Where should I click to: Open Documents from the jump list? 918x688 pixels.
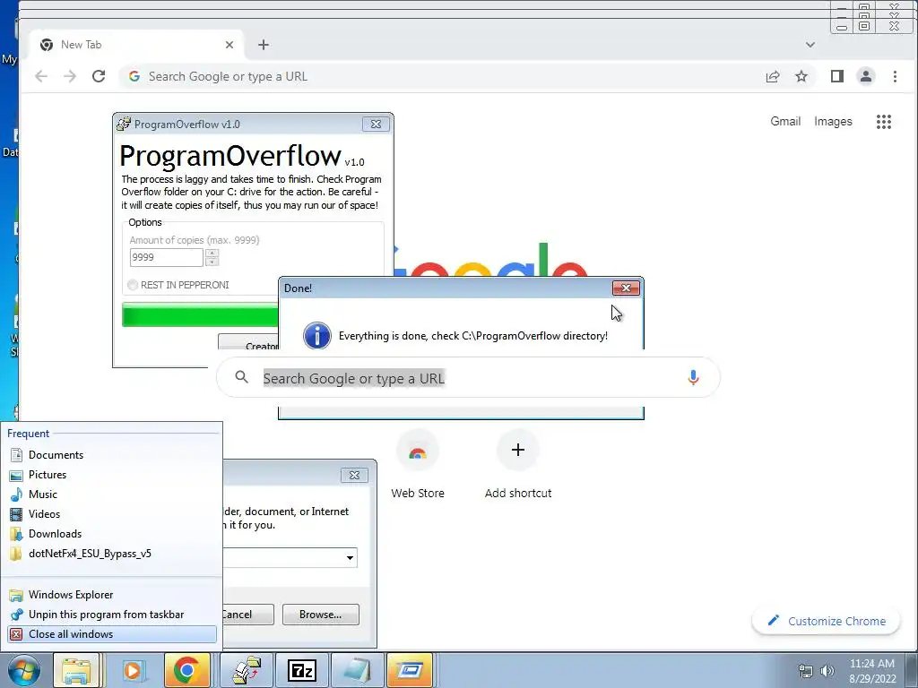(x=111, y=454)
